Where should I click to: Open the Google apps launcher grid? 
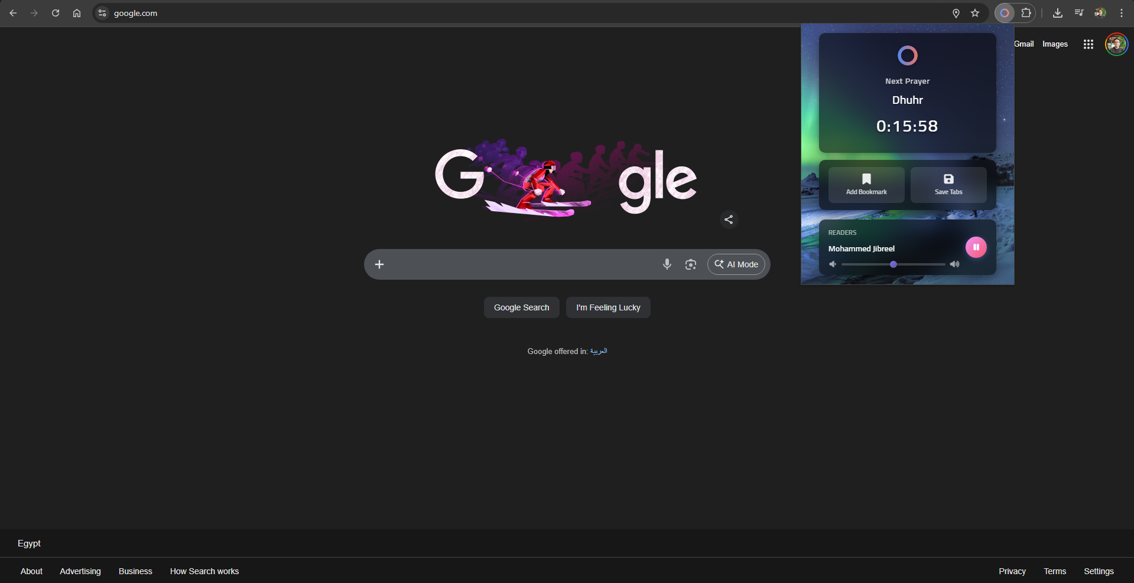click(1088, 44)
